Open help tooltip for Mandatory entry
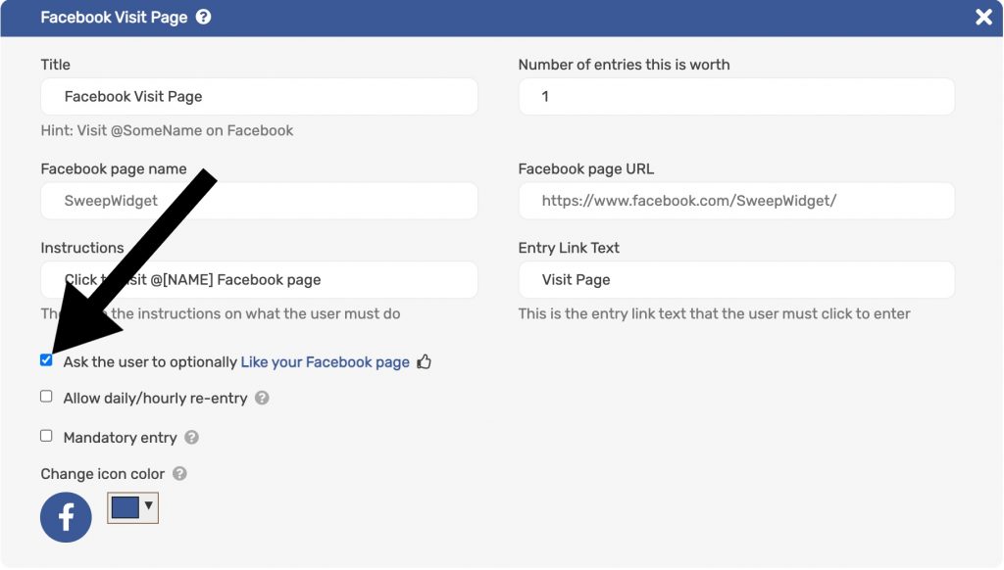The width and height of the screenshot is (1004, 570). 191,438
